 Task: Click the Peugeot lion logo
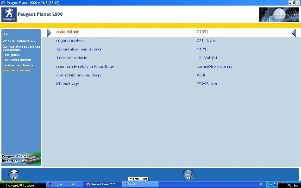(x=9, y=14)
